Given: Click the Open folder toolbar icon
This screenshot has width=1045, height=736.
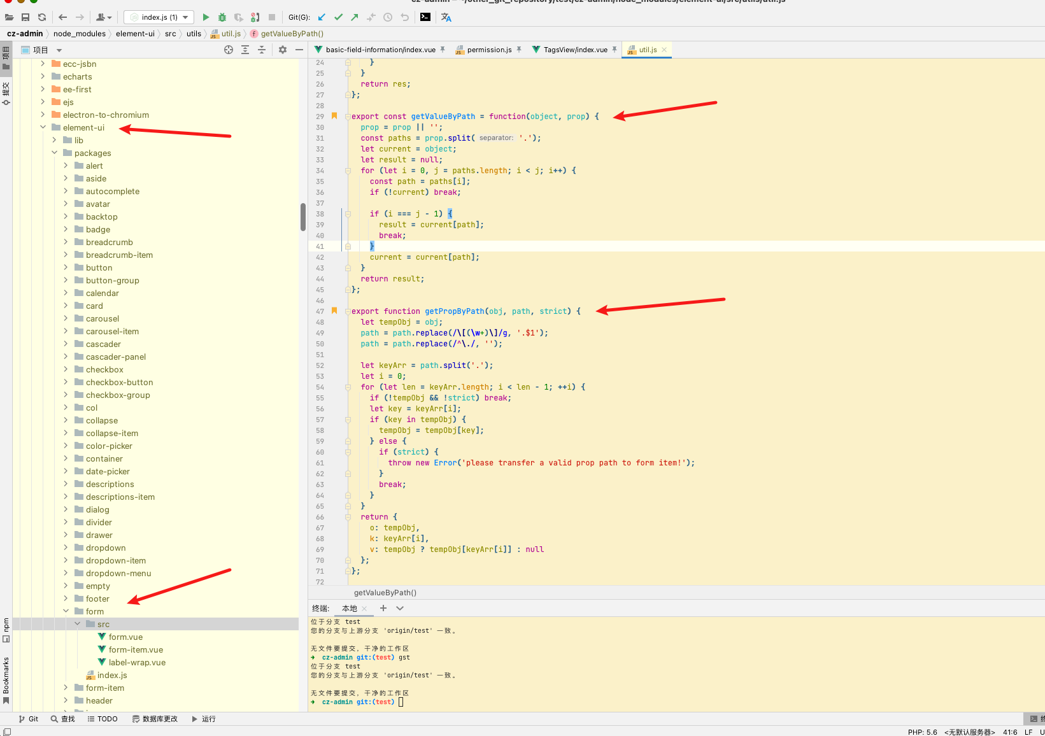Looking at the screenshot, I should pos(9,17).
